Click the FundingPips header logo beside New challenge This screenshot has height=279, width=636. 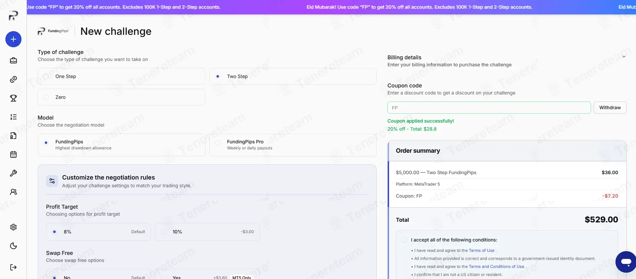coord(53,31)
